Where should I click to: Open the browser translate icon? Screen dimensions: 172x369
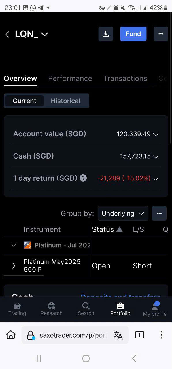tap(118, 335)
